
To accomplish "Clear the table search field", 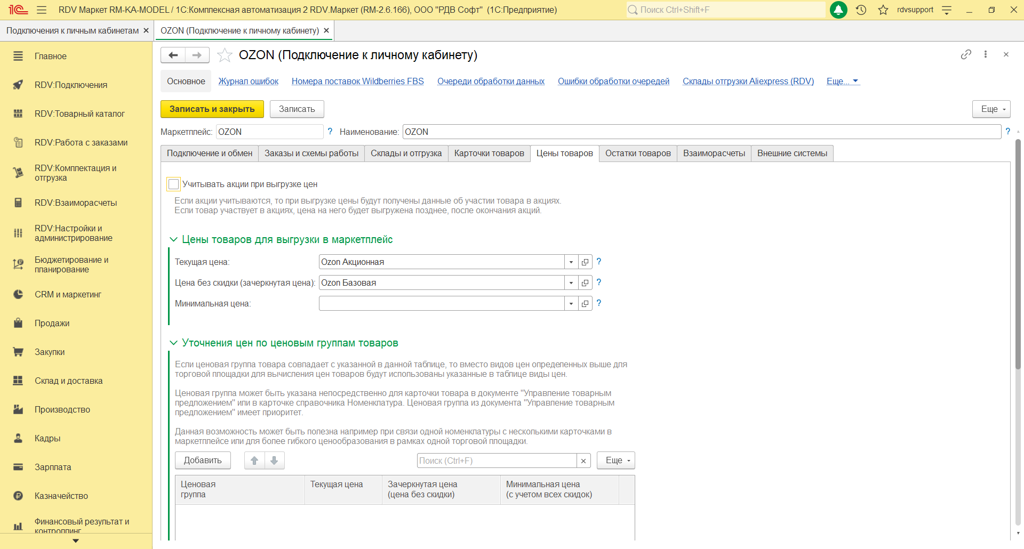I will point(583,461).
